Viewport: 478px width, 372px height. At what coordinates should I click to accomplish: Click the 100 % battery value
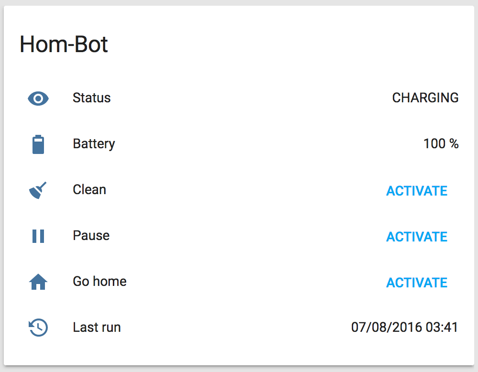pos(441,144)
